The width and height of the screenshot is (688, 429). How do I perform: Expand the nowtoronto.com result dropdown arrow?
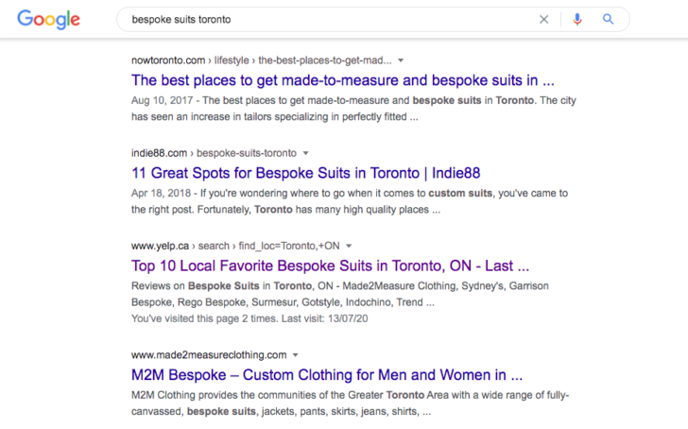(x=401, y=60)
